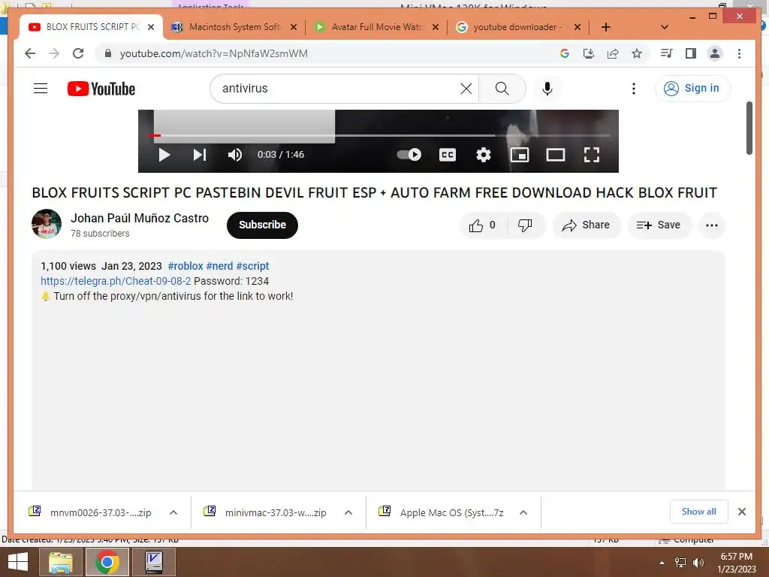
Task: Enter full screen mode
Action: pyautogui.click(x=592, y=155)
